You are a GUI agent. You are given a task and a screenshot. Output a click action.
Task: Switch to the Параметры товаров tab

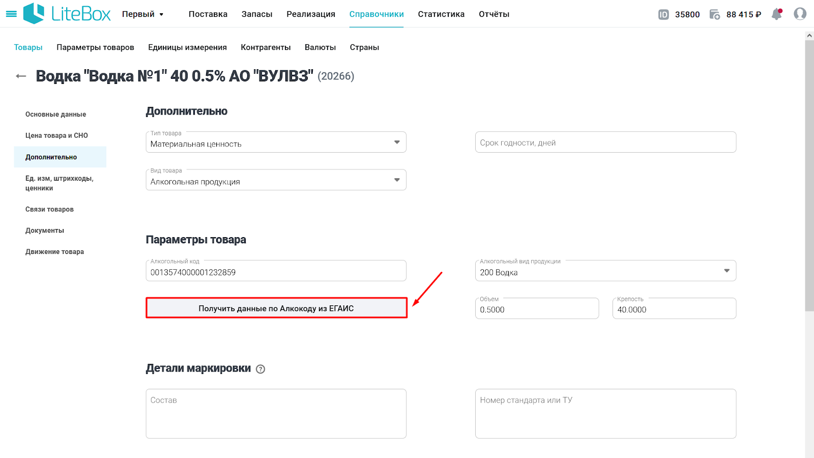click(95, 47)
